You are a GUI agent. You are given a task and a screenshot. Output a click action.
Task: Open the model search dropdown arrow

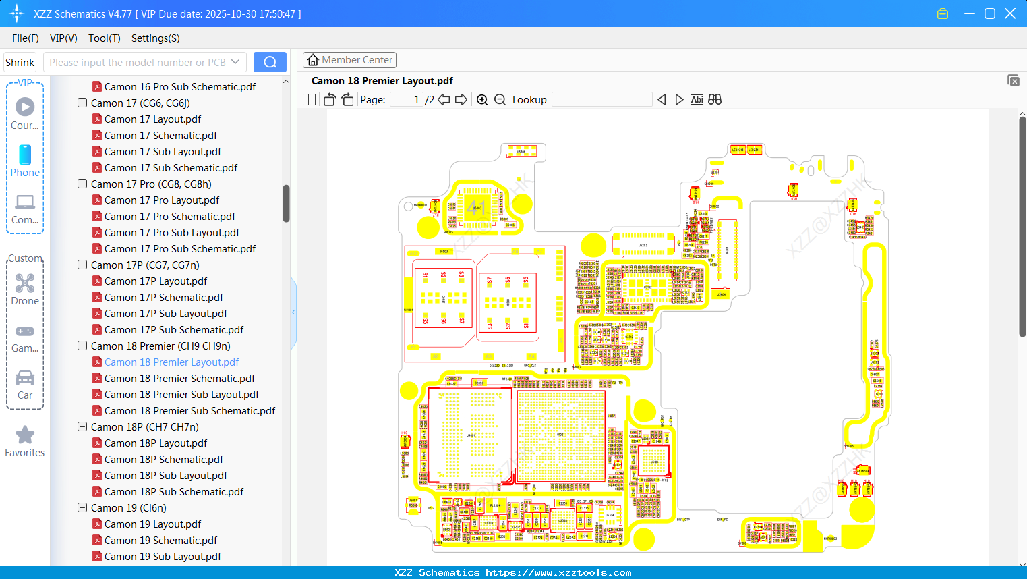coord(234,61)
